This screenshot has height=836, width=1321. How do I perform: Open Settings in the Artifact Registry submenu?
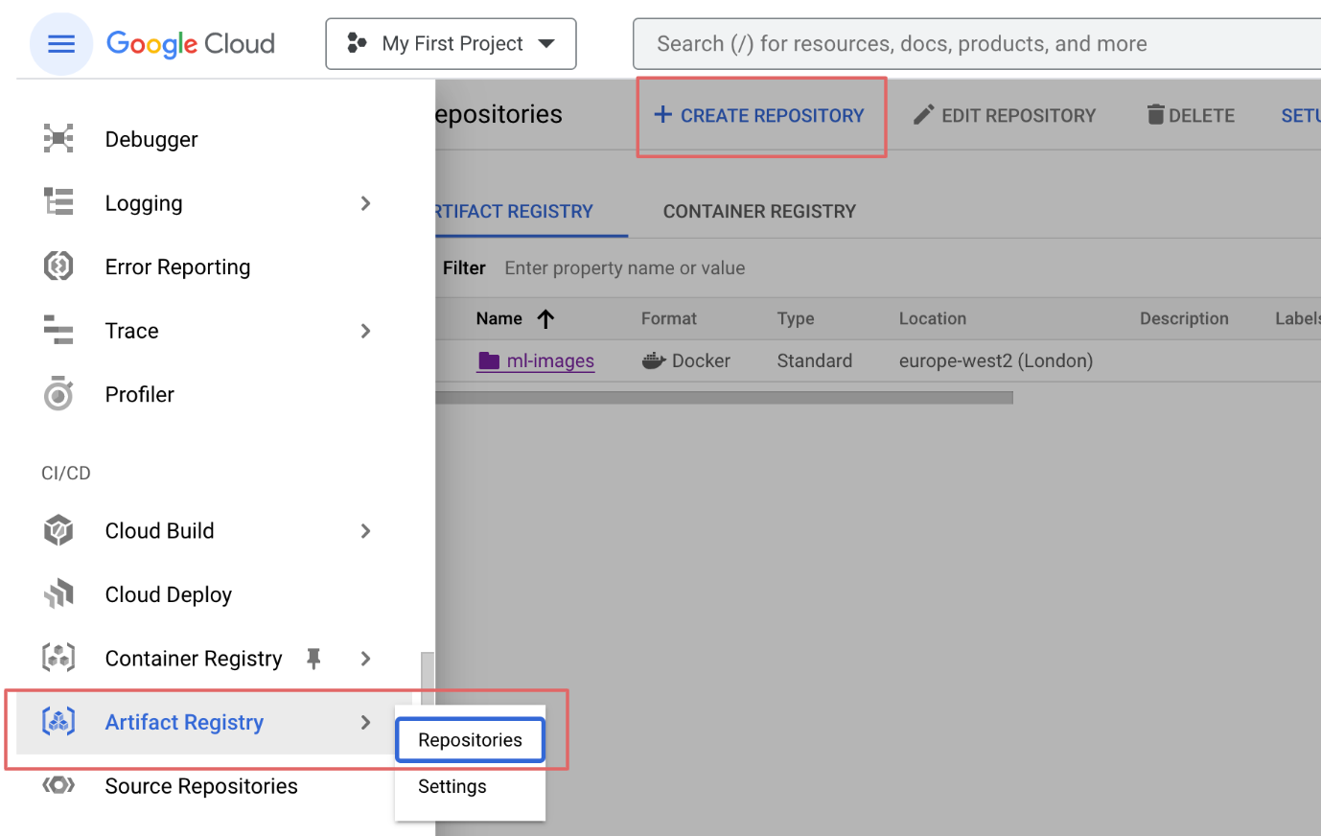click(x=452, y=786)
